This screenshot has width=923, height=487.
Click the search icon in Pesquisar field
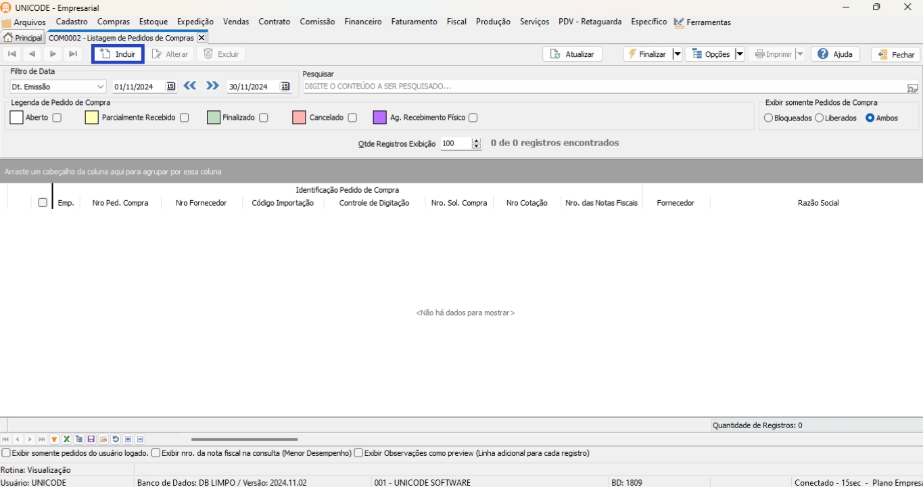912,87
